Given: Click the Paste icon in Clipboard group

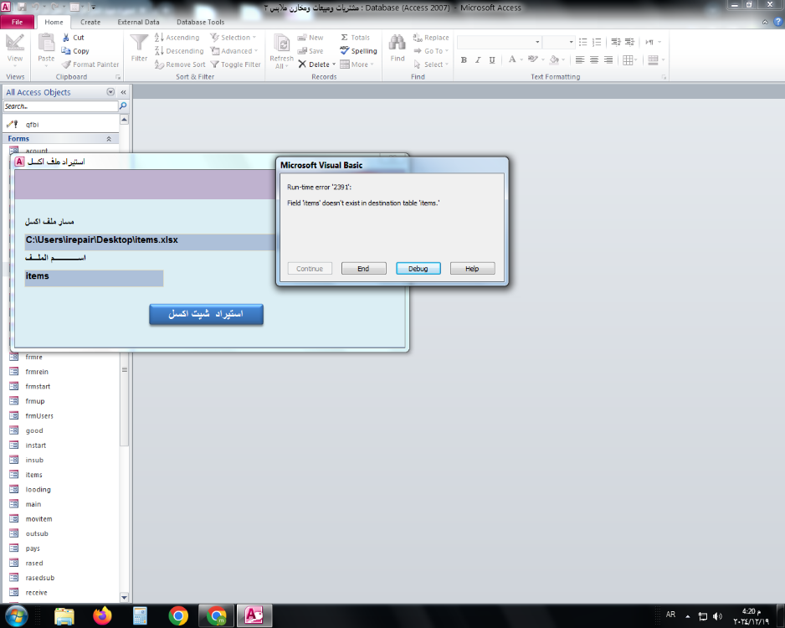Looking at the screenshot, I should pos(46,44).
